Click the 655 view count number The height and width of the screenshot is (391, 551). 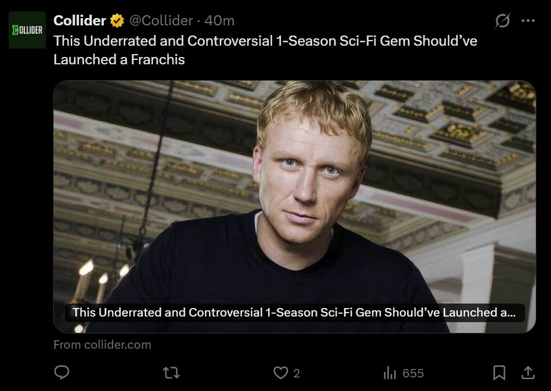(x=413, y=374)
